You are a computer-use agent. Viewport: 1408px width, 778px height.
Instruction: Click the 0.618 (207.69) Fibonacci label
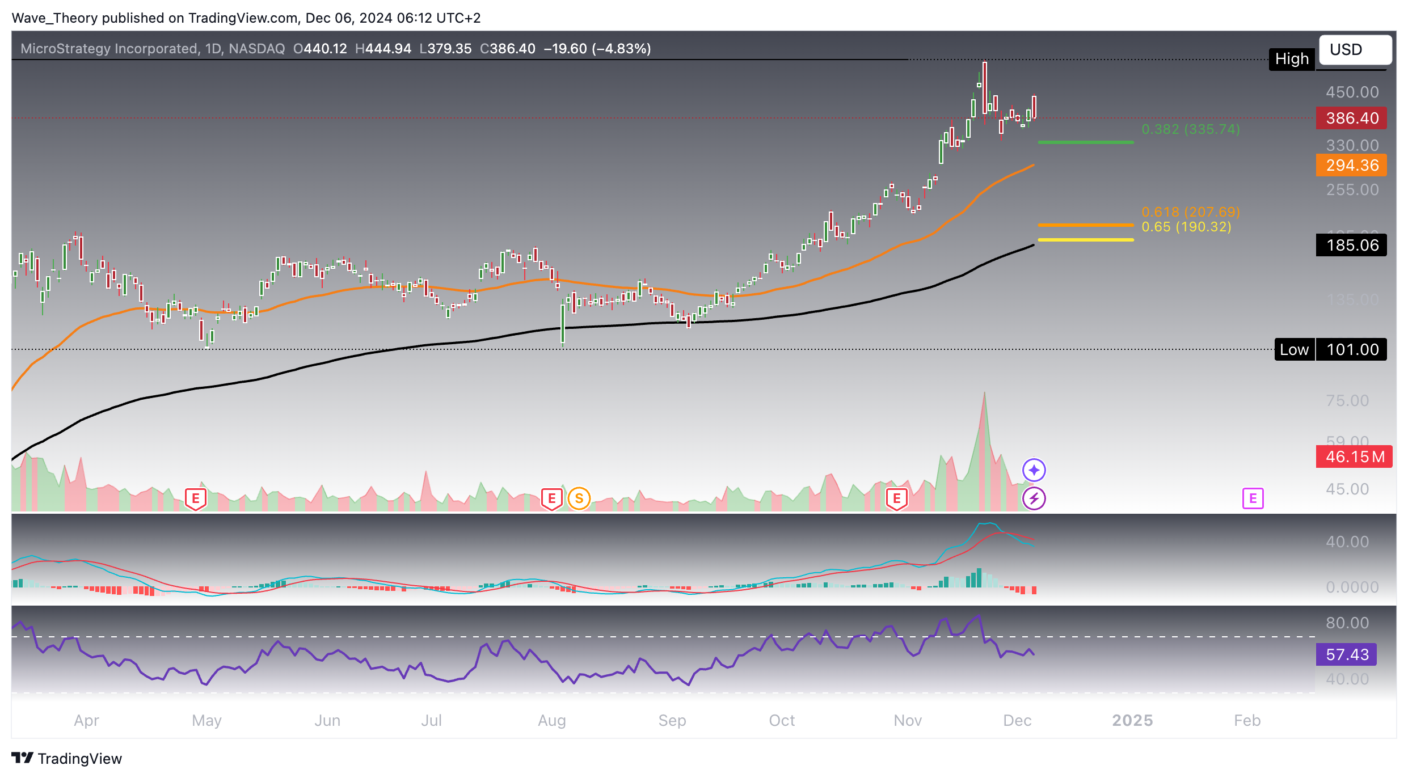tap(1191, 212)
